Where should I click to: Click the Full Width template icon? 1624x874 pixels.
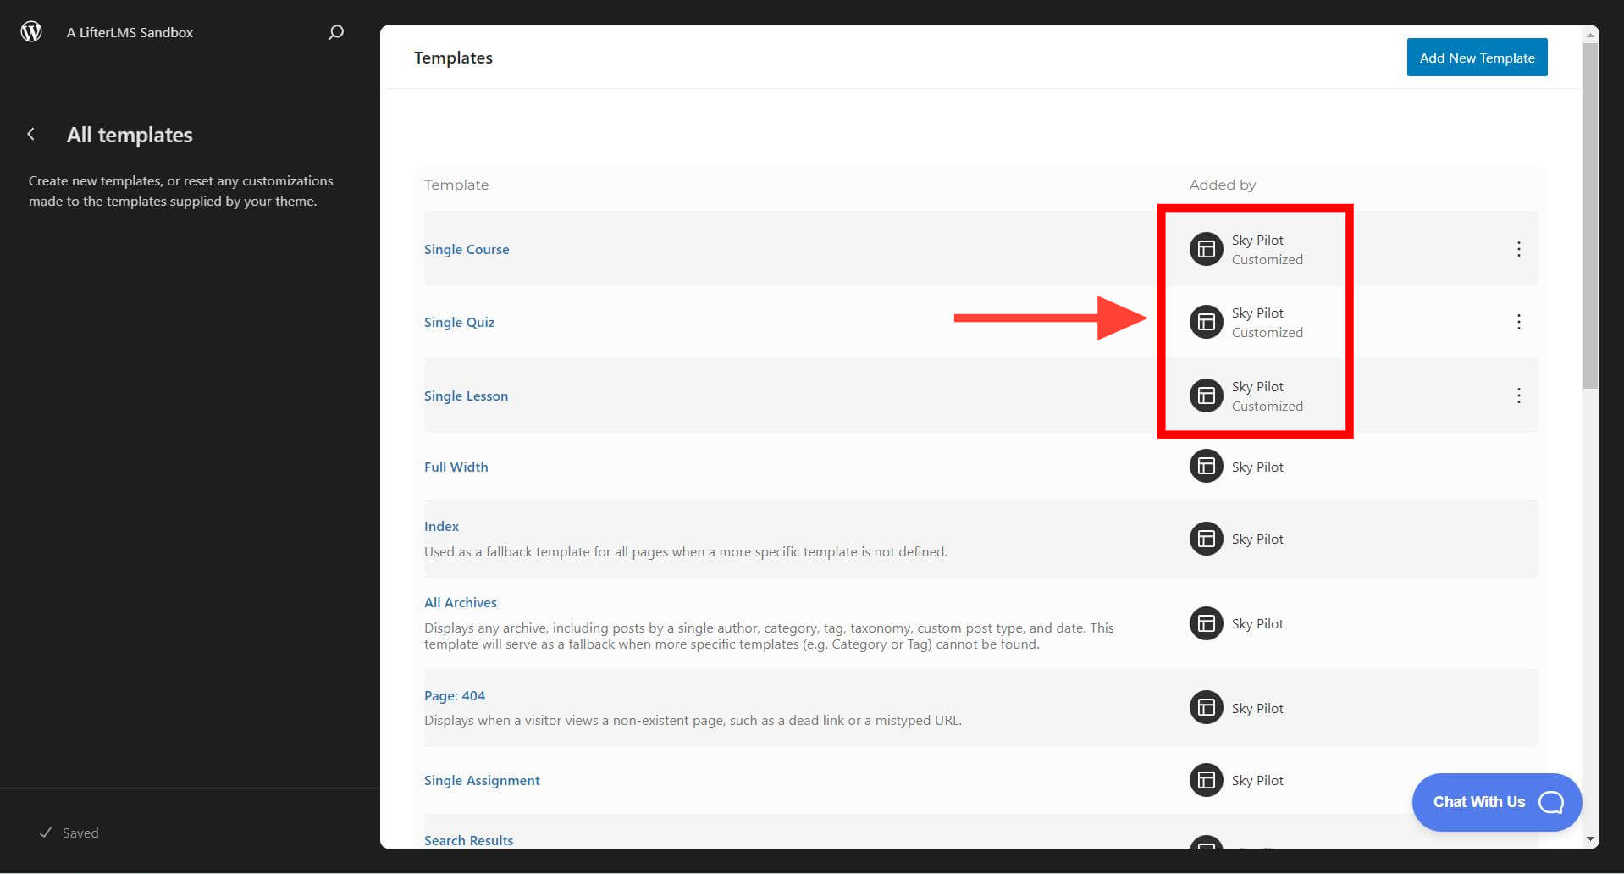tap(1206, 466)
